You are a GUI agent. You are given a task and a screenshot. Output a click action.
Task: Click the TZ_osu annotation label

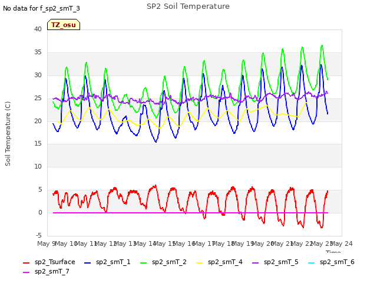[64, 25]
